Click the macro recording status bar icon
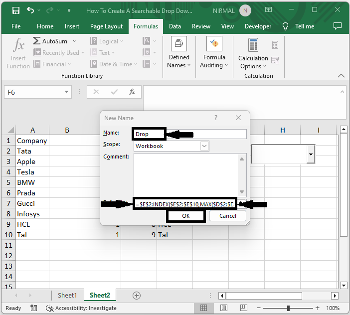Viewport: 350px width, 315px height. [x=33, y=308]
